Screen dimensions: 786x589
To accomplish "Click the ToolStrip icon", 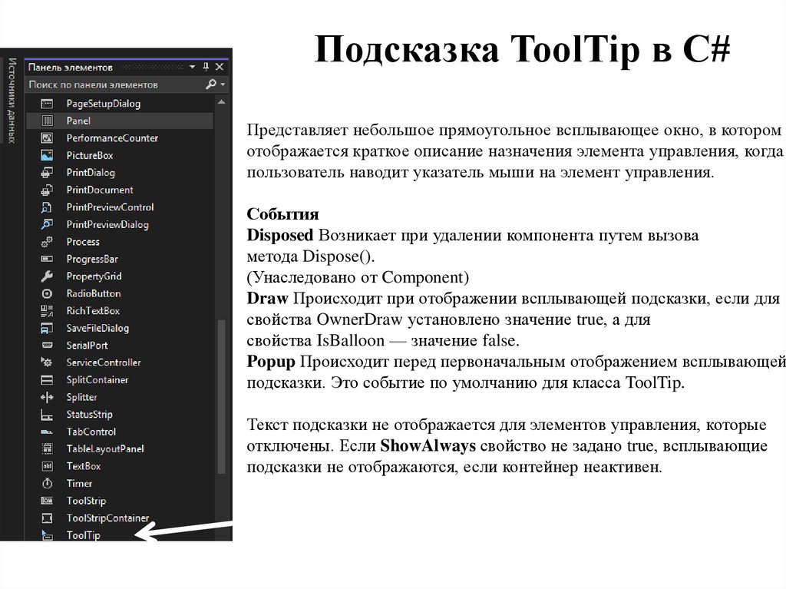I will tap(47, 501).
